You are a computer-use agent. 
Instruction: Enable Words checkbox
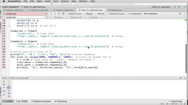(96, 14)
